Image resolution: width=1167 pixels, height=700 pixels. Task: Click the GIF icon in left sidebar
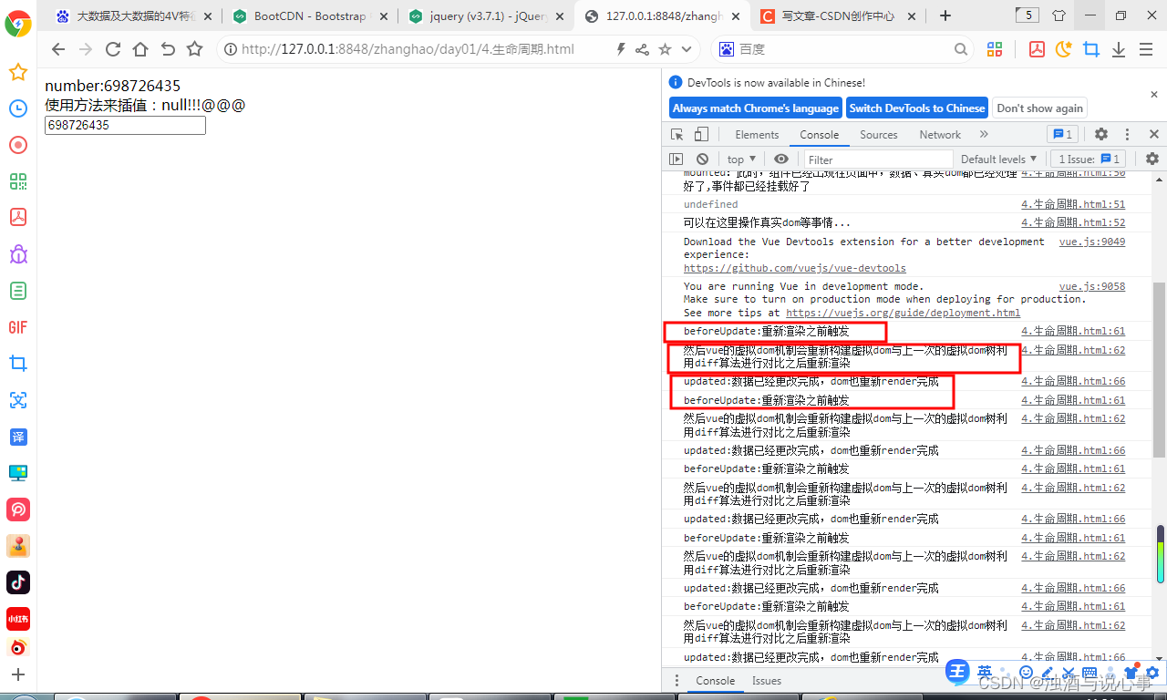coord(17,326)
